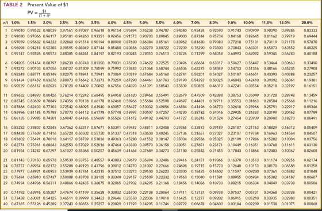The image size is (322, 211).
Task: Click 0.57748 in row 14, 4.0% column
Action: pos(114,112)
